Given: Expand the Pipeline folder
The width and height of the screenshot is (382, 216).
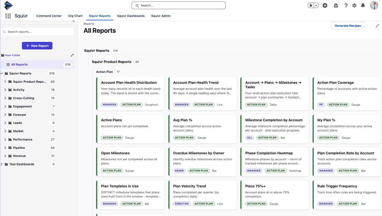Looking at the screenshot, I should [x=5, y=148].
